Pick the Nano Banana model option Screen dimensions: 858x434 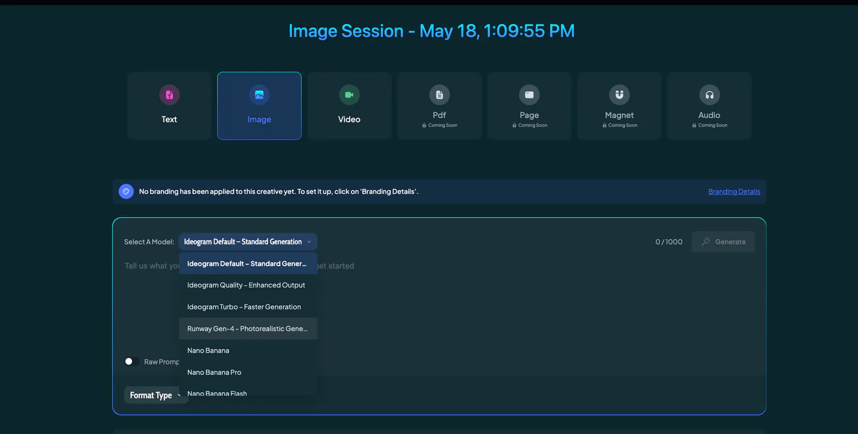click(248, 350)
